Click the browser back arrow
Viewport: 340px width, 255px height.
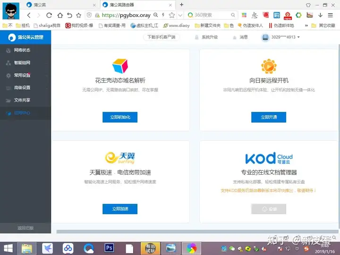tap(29, 15)
